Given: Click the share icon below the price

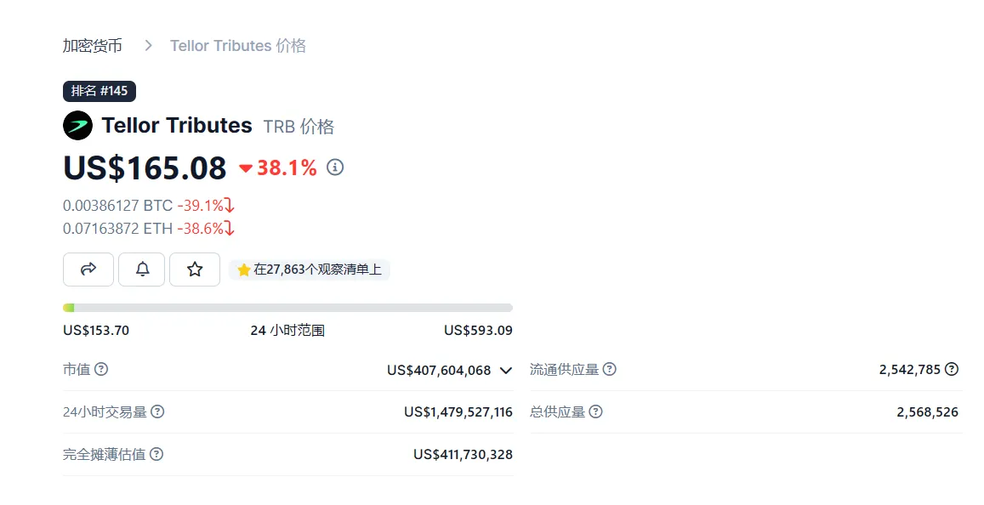Looking at the screenshot, I should coord(88,270).
